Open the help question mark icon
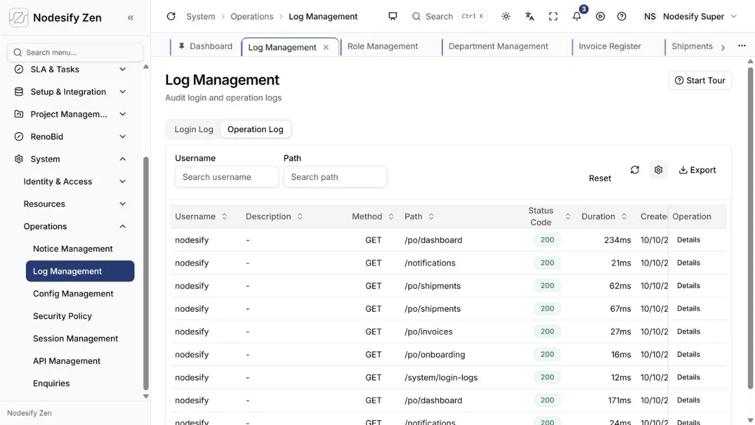This screenshot has width=755, height=425. point(622,16)
